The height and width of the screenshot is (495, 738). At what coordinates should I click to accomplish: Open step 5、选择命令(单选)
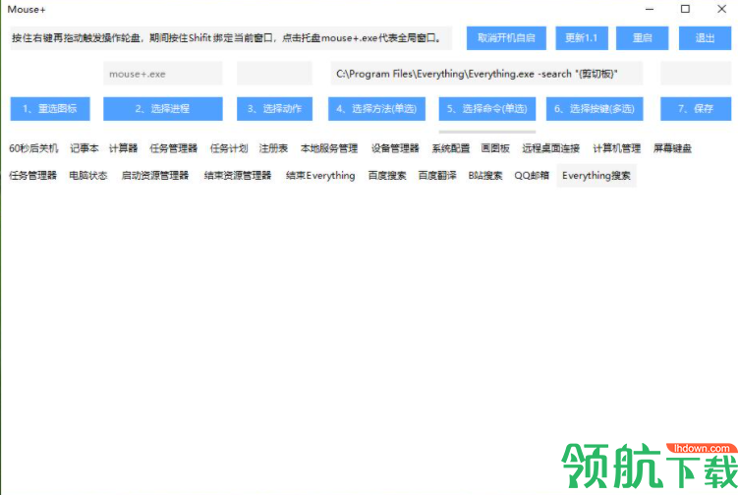pos(487,109)
